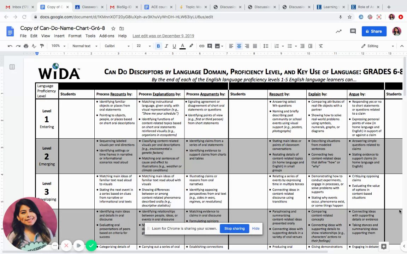Viewport: 407px width, 254px height.
Task: Switch to the Classwork browser tab
Action: (x=89, y=7)
